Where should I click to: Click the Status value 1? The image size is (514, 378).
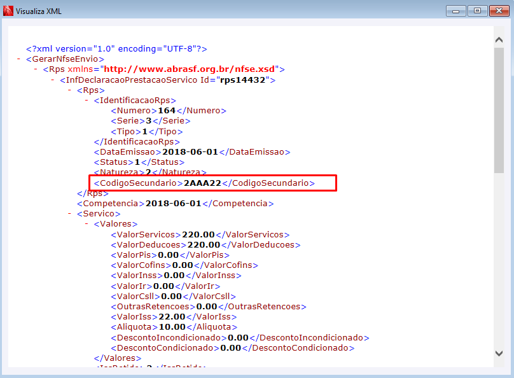(137, 162)
